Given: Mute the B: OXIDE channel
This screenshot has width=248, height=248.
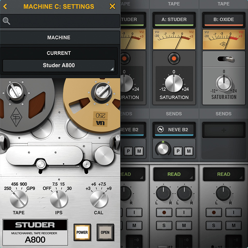Looking at the screenshot, I should pyautogui.click(x=234, y=225).
